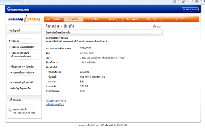The width and height of the screenshot is (205, 137).
Task: Click the account holder name starting with นาง
Action: point(93,77)
